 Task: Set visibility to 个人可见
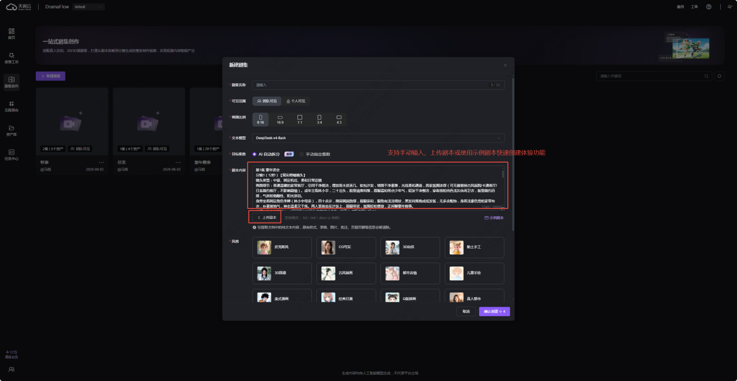tap(296, 101)
